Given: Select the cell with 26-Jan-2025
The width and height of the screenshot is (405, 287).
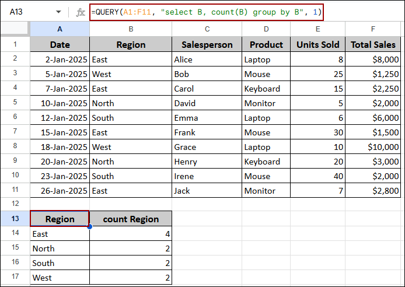Looking at the screenshot, I should tap(60, 191).
